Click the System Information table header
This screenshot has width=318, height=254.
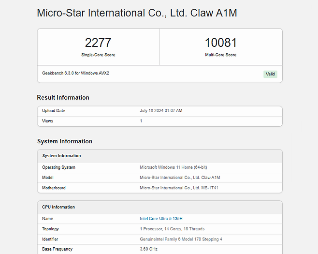(61, 156)
